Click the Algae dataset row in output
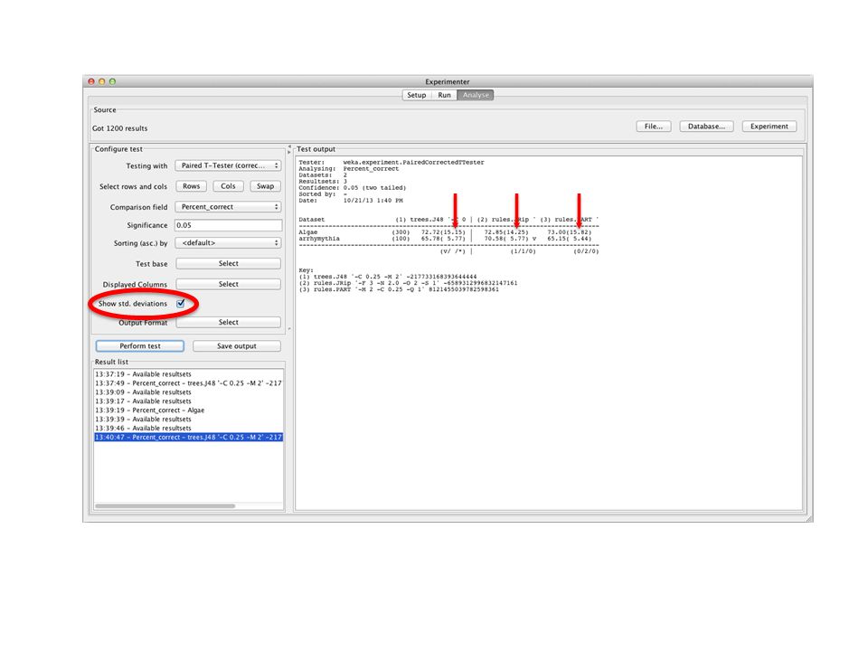 pos(445,232)
